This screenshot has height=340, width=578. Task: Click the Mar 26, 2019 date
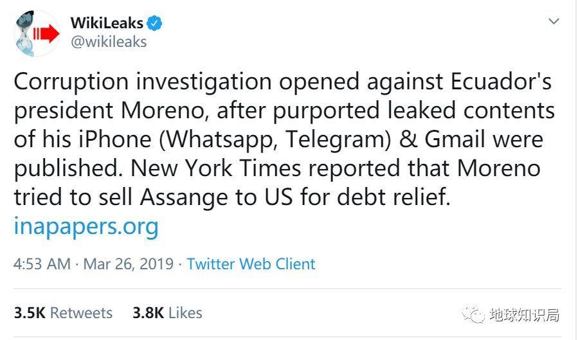(129, 264)
